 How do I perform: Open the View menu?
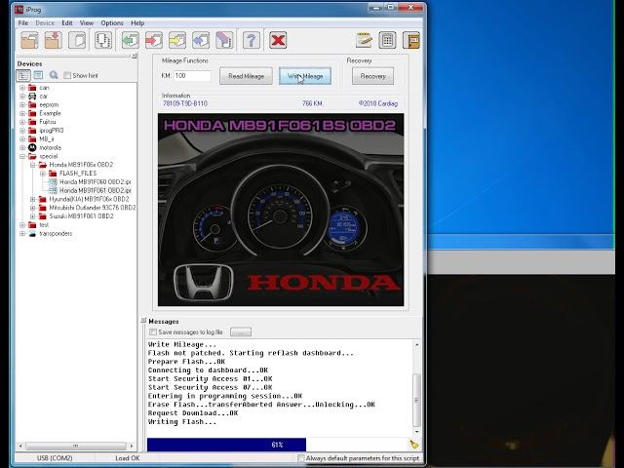(x=87, y=23)
